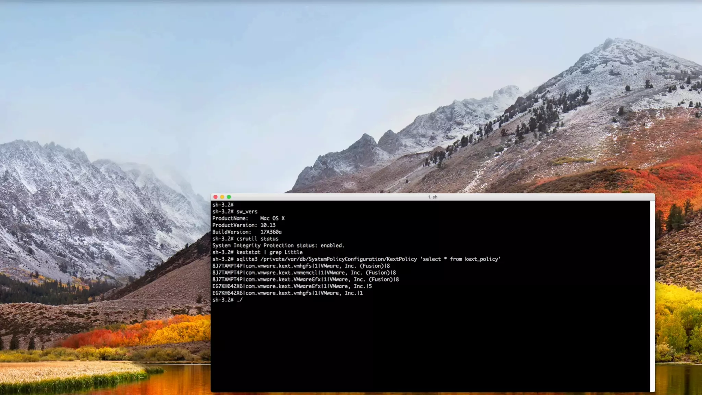Screen dimensions: 702x395
Task: Click the 'BuildVersion: 17A360a' output line
Action: [x=247, y=232]
